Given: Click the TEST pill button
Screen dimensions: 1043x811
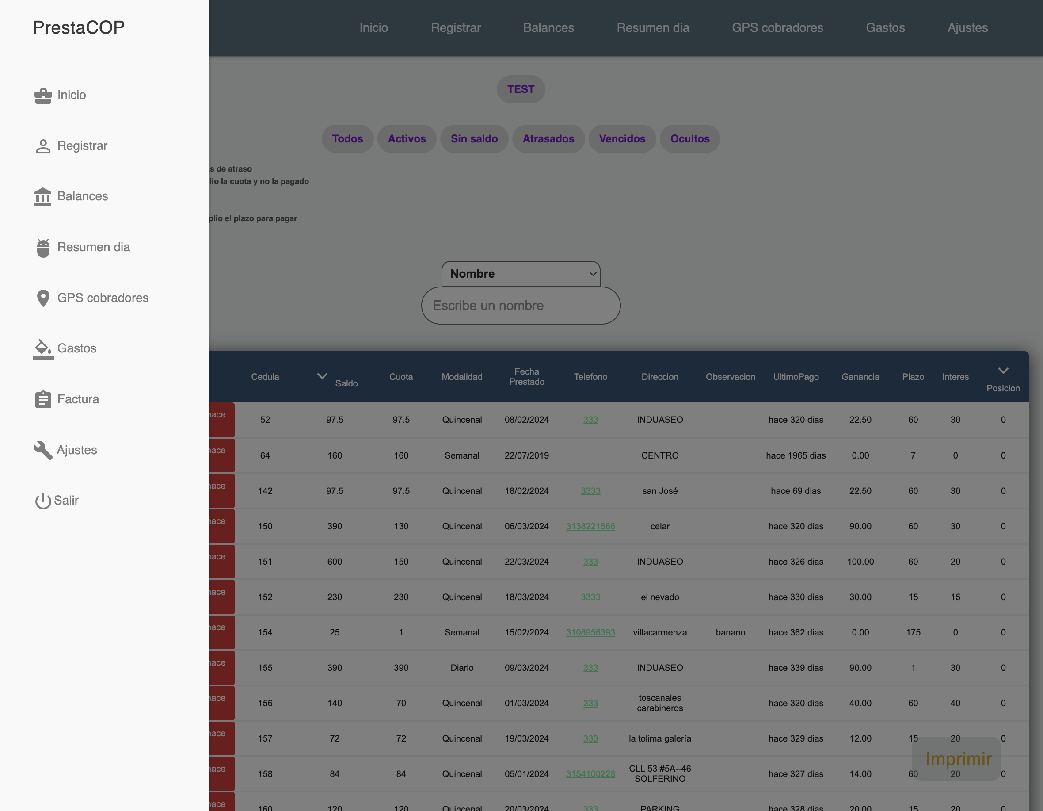Looking at the screenshot, I should pyautogui.click(x=521, y=89).
